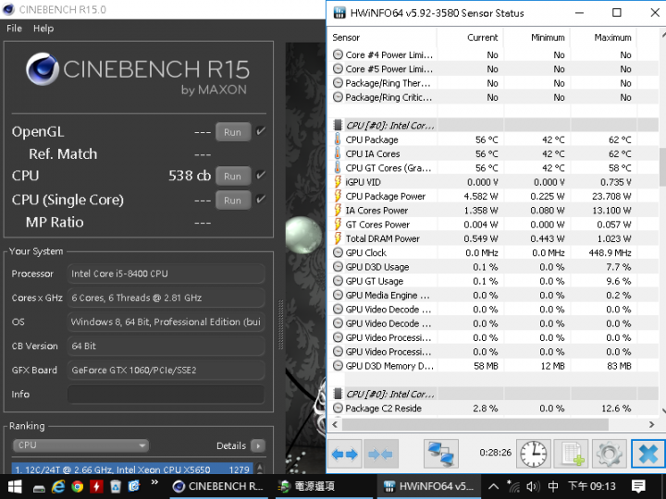Toggle CPU test checkbox

click(261, 175)
